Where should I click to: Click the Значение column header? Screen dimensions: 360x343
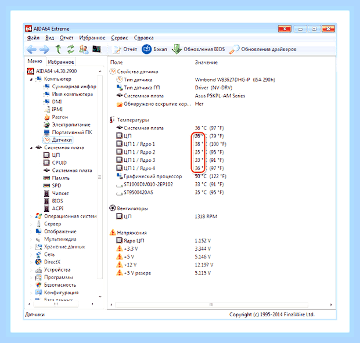206,63
